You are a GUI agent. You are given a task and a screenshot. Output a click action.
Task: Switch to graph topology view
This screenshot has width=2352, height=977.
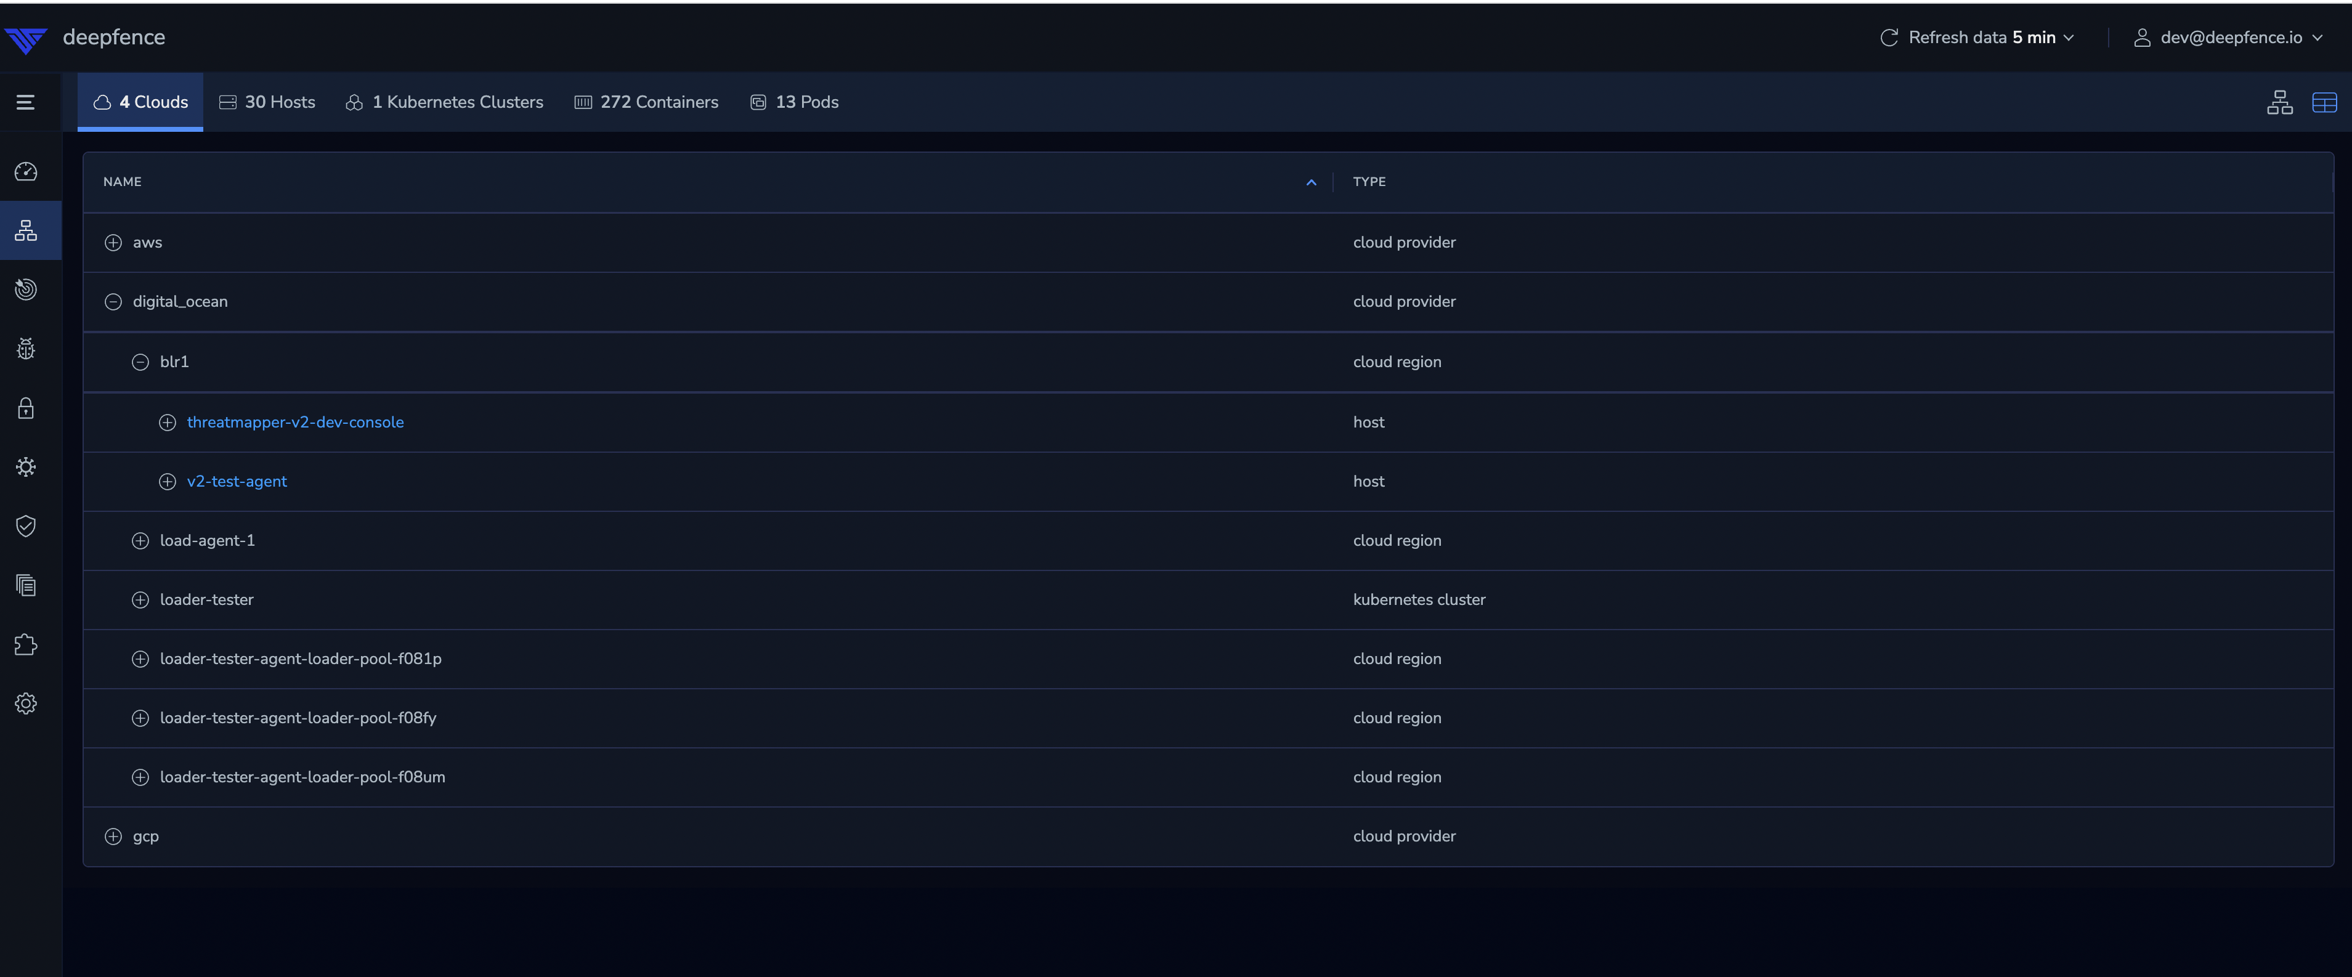pyautogui.click(x=2279, y=102)
